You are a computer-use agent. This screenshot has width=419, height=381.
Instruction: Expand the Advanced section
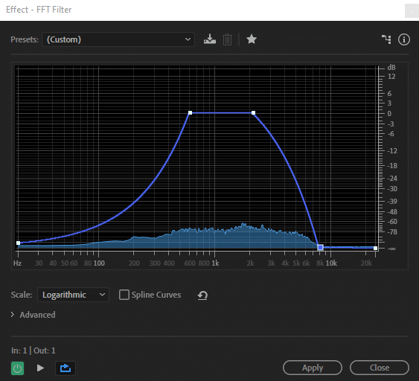pyautogui.click(x=33, y=315)
